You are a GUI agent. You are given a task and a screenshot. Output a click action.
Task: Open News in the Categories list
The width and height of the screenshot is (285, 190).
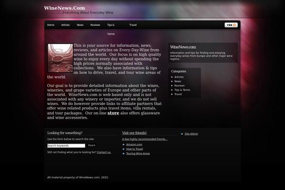[178, 81]
